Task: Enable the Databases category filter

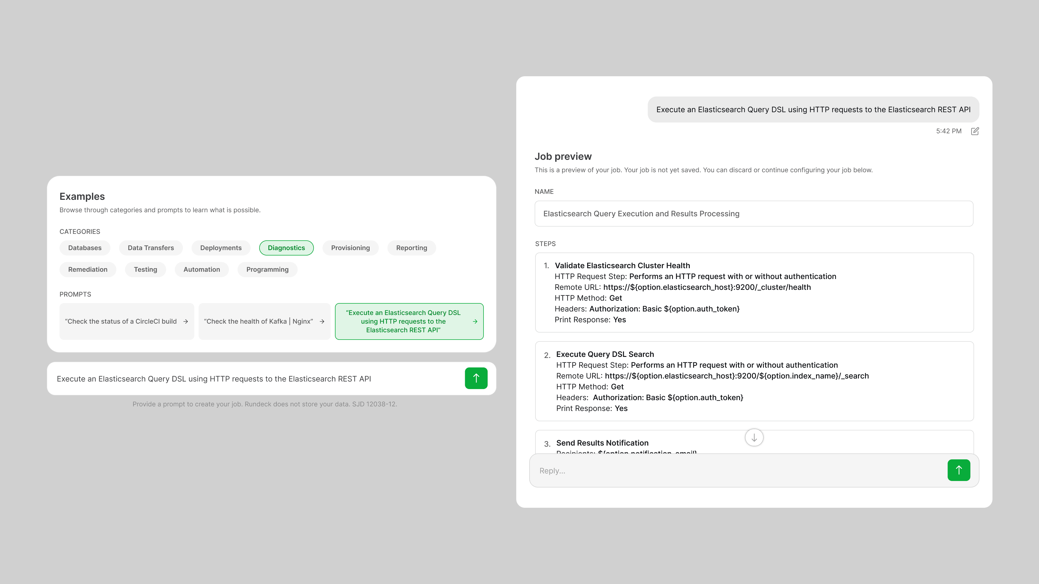Action: 85,248
